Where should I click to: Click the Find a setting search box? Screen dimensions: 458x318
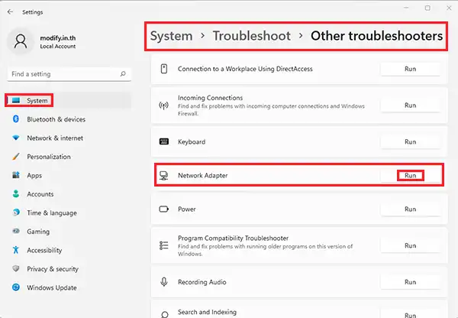tap(69, 74)
